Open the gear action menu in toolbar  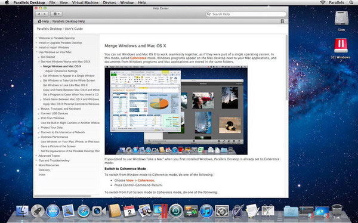(x=56, y=14)
